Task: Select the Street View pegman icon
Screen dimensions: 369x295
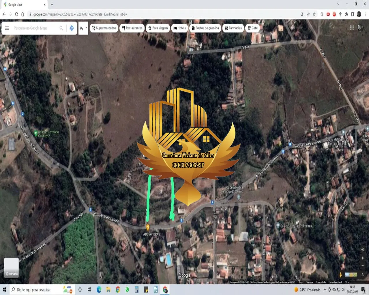Action: [340, 275]
